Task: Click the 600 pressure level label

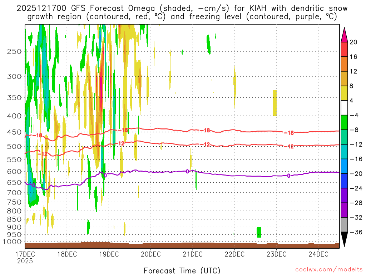Action: (14, 172)
